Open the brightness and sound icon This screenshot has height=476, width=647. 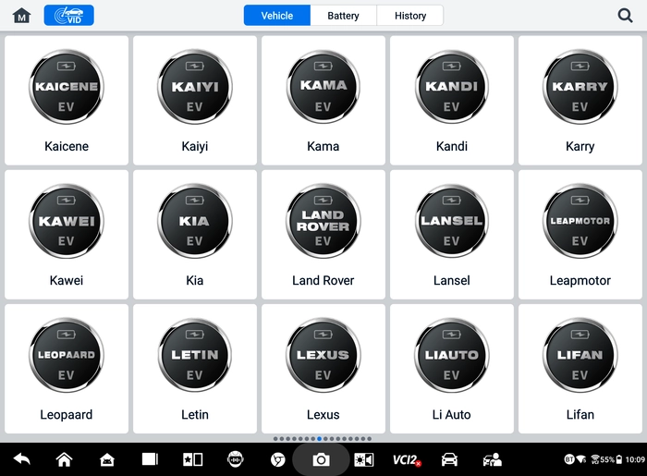(364, 459)
